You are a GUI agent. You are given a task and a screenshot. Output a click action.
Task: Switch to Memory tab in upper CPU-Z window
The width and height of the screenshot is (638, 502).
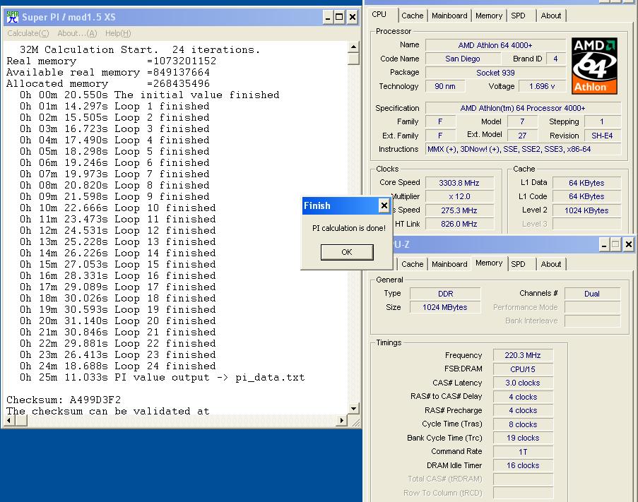click(x=489, y=16)
